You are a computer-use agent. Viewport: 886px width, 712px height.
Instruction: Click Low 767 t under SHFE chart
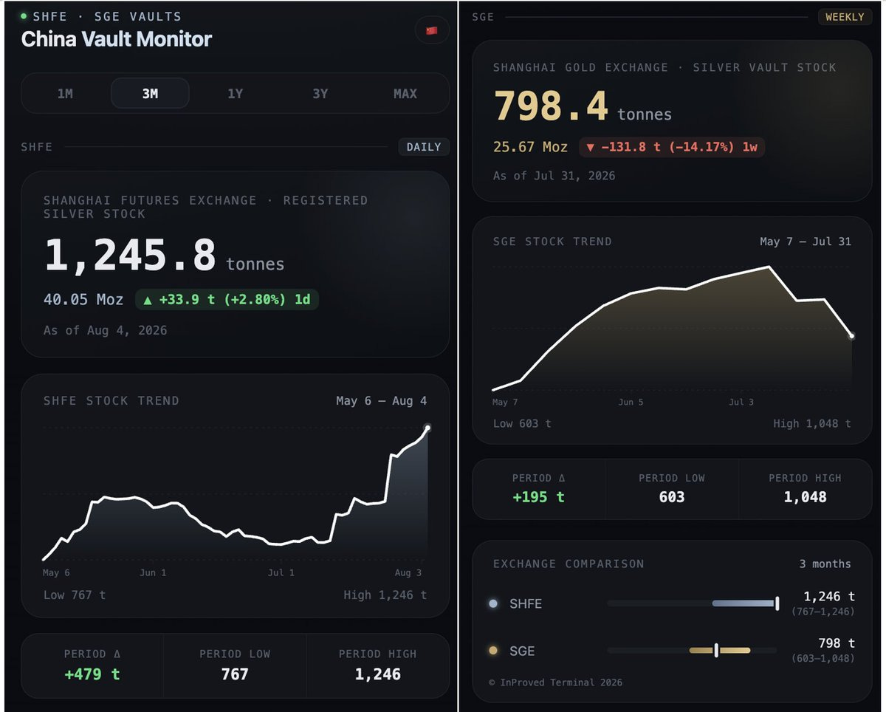tap(75, 595)
